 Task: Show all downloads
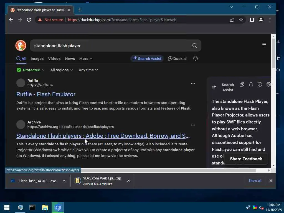(x=255, y=181)
